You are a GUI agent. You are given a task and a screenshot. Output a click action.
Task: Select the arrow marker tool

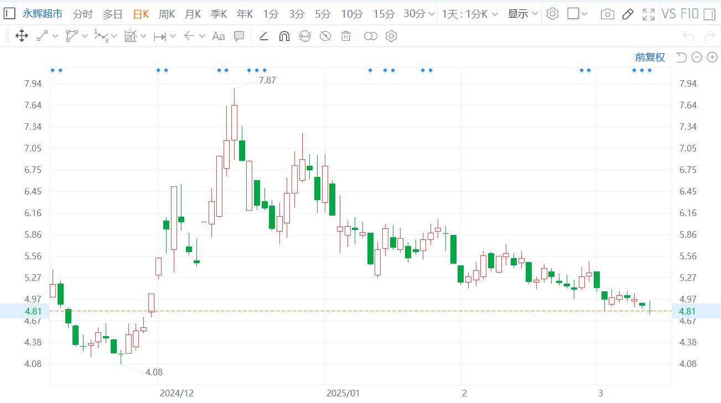(x=189, y=36)
